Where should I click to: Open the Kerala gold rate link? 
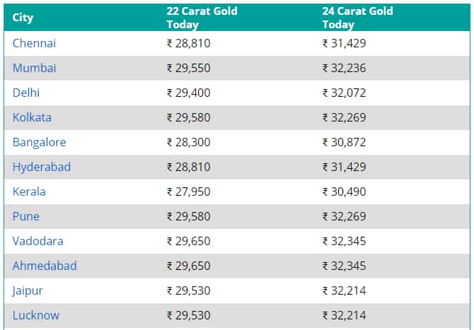29,191
